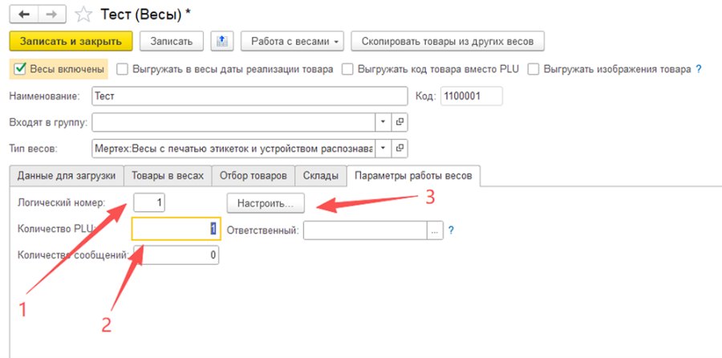This screenshot has height=358, width=722.
Task: Click the Тест (Весы) * title
Action: coord(145,14)
